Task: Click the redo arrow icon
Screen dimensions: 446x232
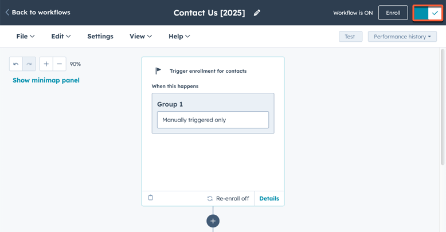Action: [x=29, y=64]
